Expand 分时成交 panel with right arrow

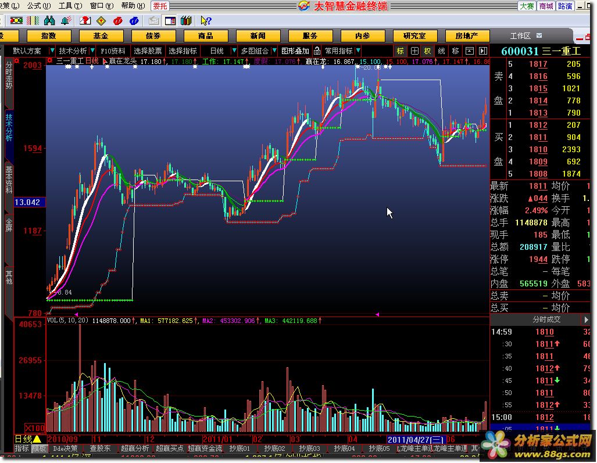pos(585,320)
